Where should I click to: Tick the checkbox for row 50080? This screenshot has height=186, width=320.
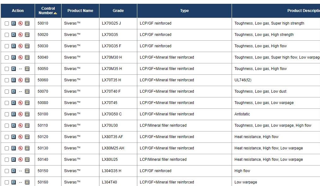7,103
